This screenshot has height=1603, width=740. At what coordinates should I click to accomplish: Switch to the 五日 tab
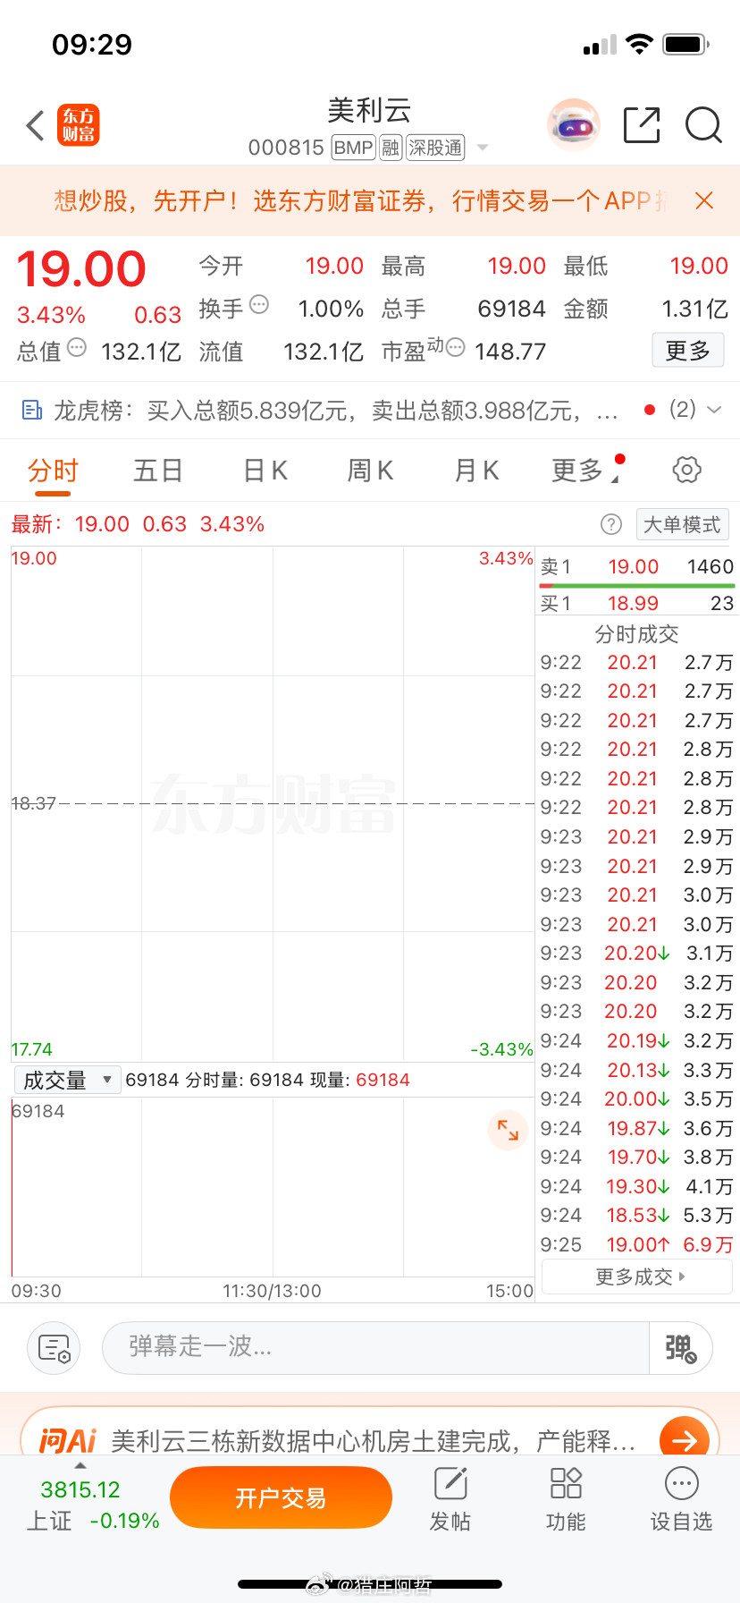click(158, 470)
